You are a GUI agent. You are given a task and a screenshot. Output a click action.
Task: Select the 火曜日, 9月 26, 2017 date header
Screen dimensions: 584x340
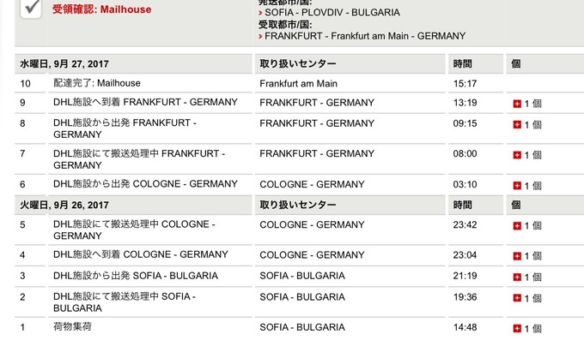tap(64, 206)
